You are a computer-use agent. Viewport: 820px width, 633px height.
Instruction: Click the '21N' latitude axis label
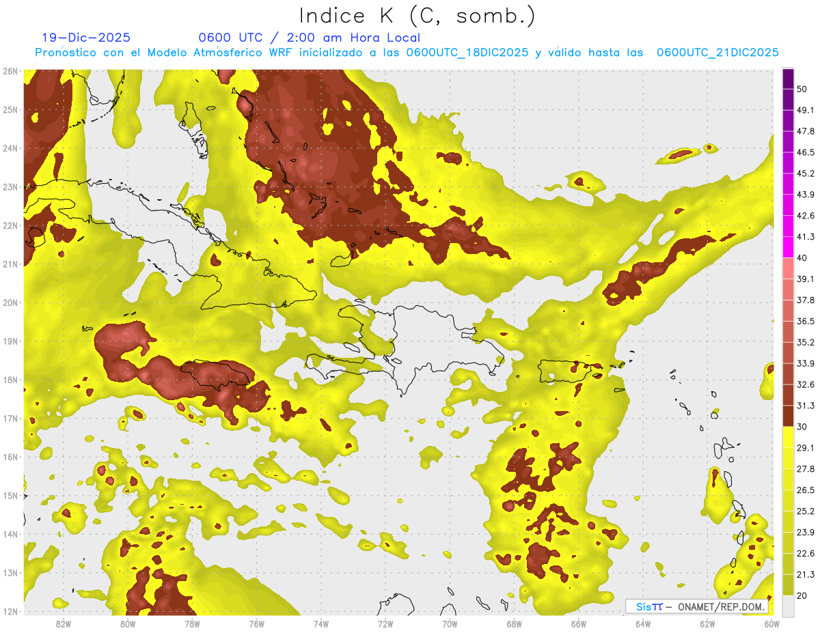click(10, 264)
